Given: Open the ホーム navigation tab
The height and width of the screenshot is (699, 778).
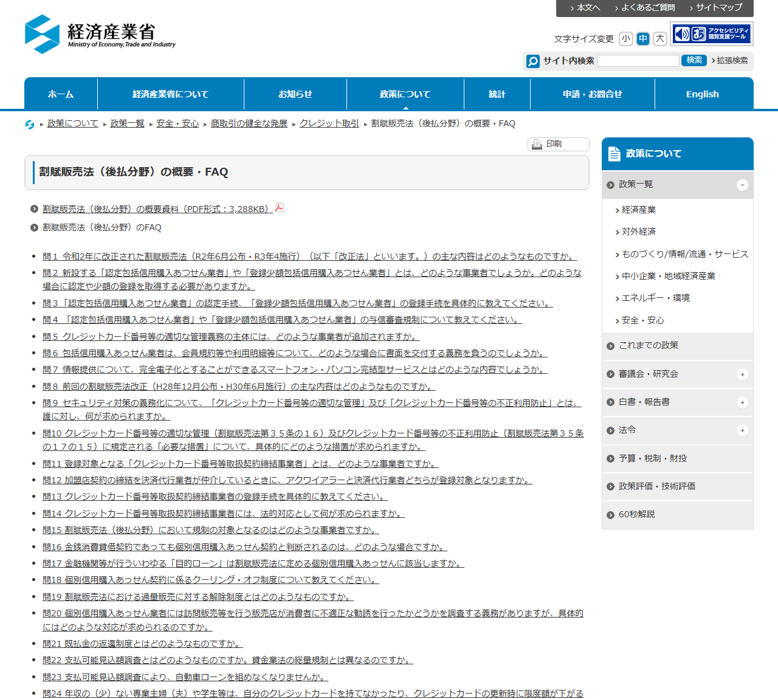Looking at the screenshot, I should pos(61,94).
